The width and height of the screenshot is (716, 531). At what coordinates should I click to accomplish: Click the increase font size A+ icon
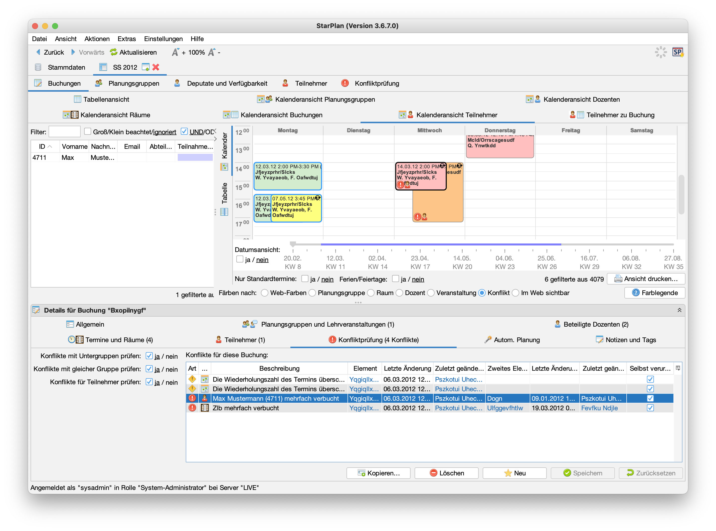tap(175, 52)
